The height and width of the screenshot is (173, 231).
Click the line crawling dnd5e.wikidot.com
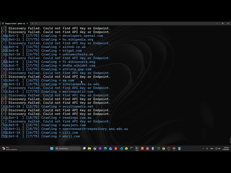pyautogui.click(x=48, y=66)
